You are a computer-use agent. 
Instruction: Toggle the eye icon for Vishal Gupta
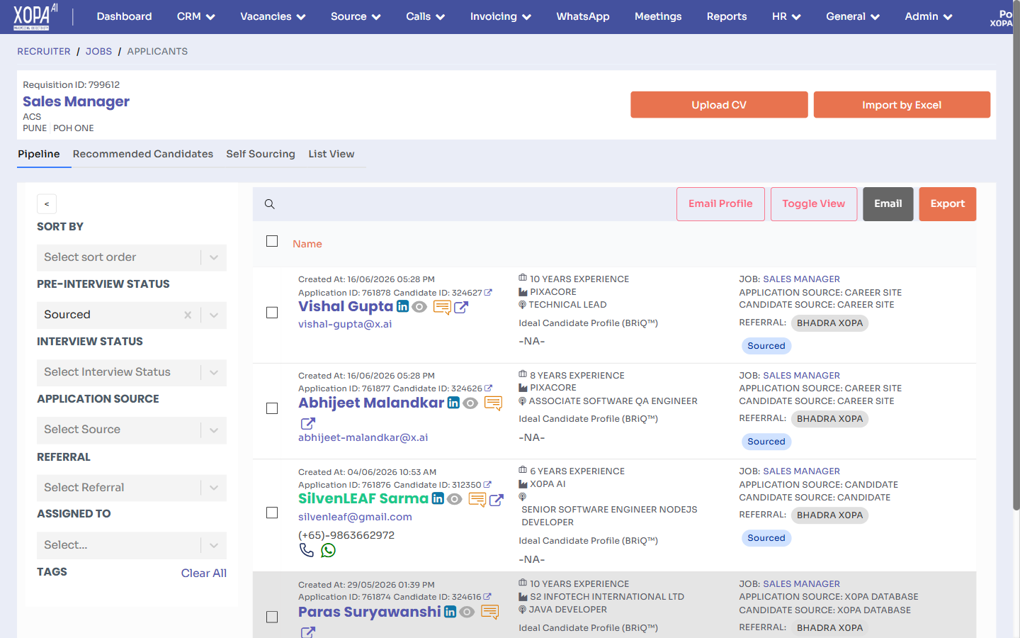pyautogui.click(x=420, y=307)
